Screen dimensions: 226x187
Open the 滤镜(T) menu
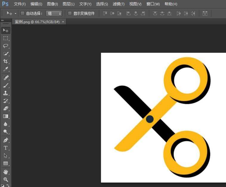tap(118, 4)
